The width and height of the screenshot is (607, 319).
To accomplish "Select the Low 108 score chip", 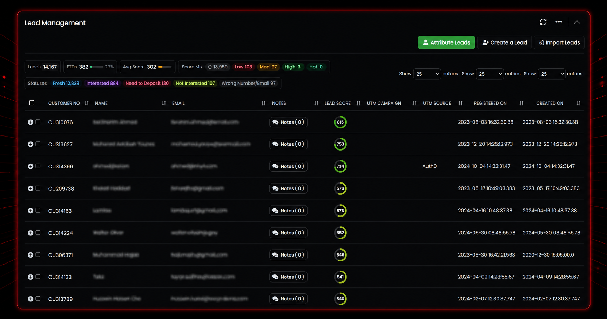I will point(243,67).
